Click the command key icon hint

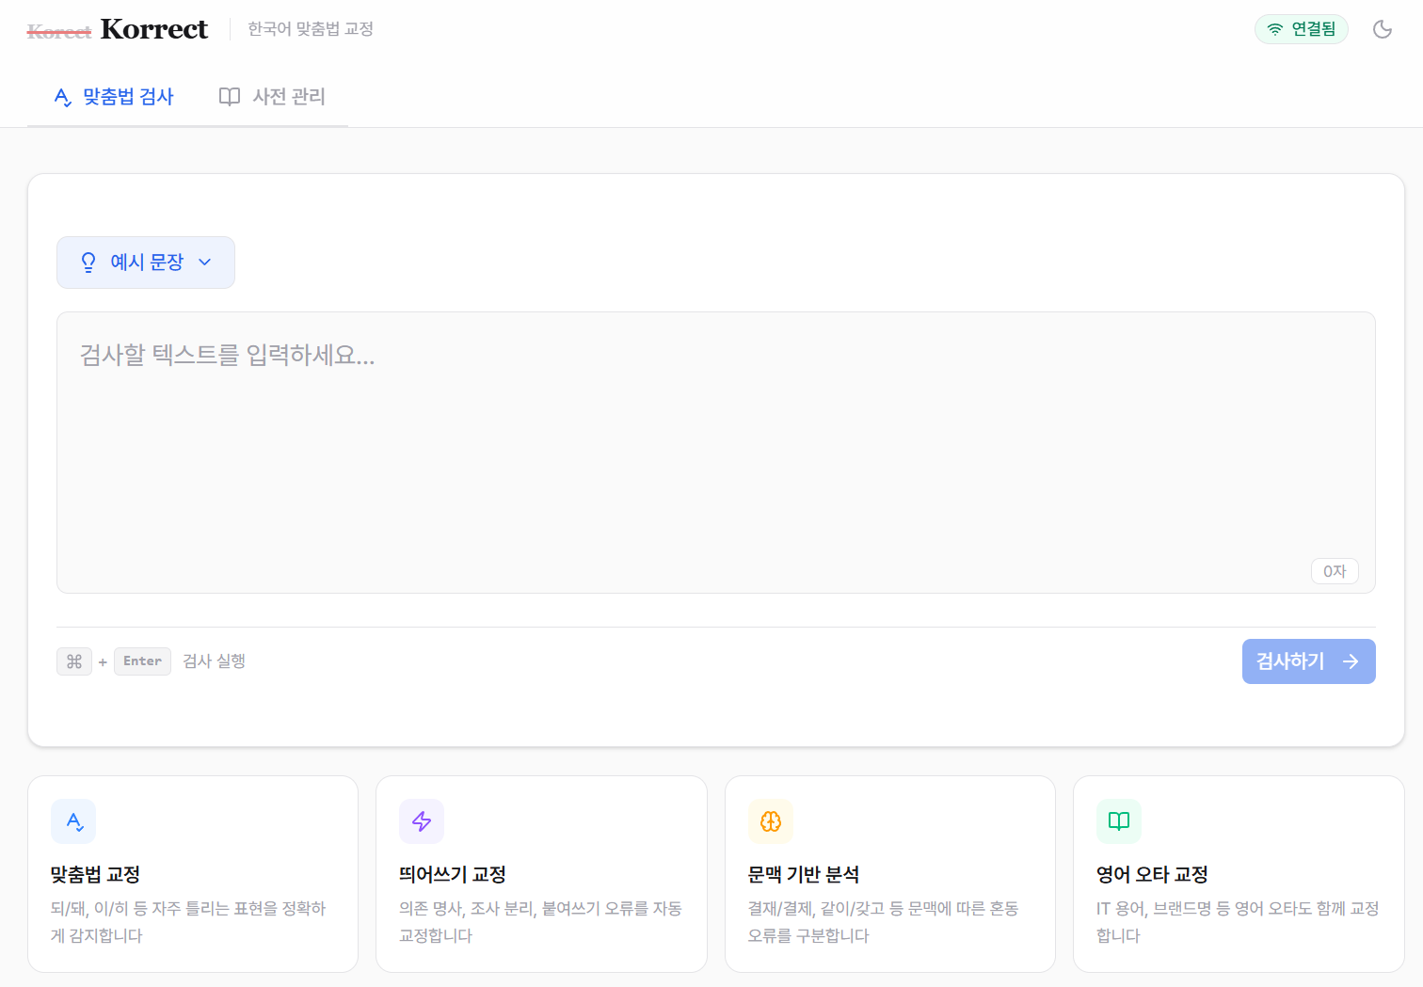click(74, 661)
